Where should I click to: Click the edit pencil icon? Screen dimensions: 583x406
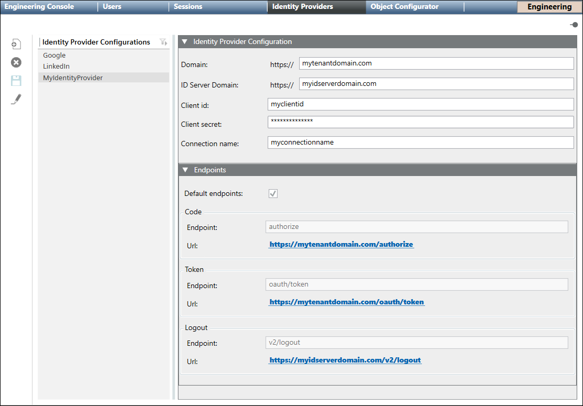16,99
